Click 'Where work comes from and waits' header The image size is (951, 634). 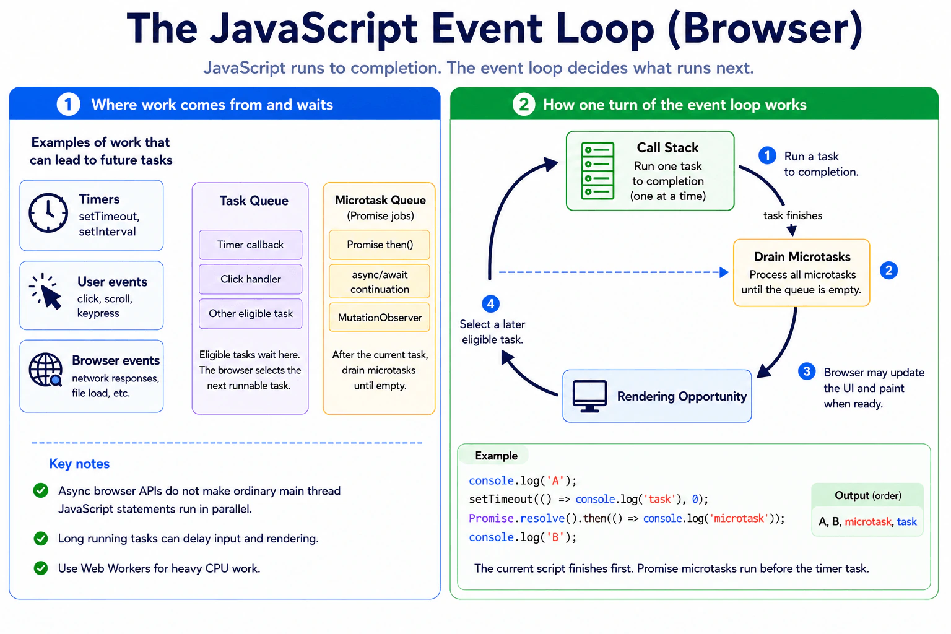[212, 105]
